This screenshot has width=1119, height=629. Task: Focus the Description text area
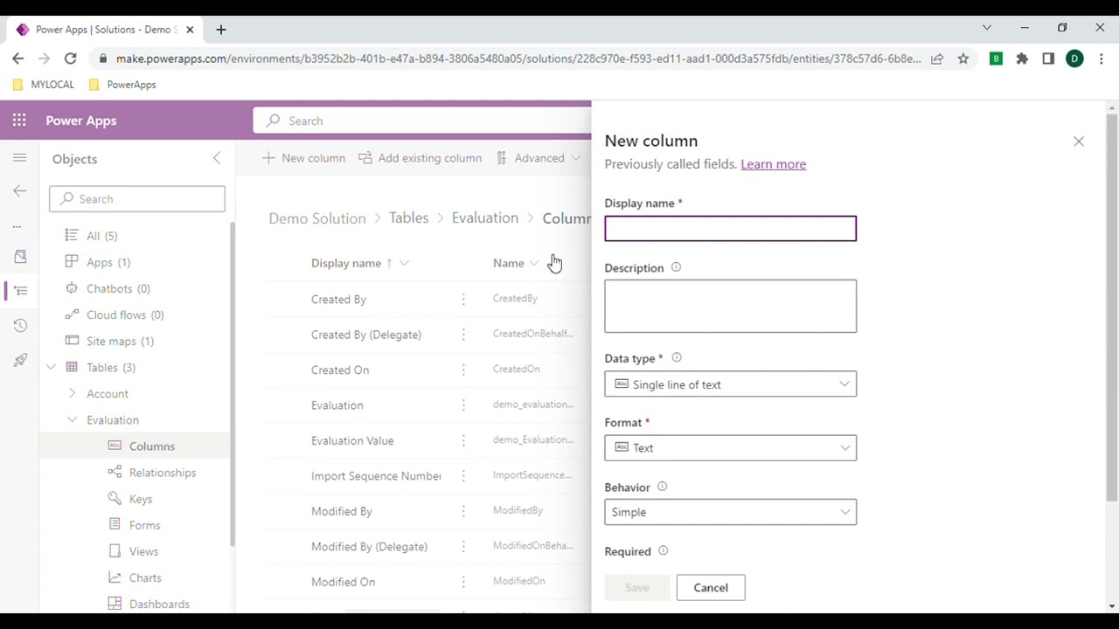(730, 306)
